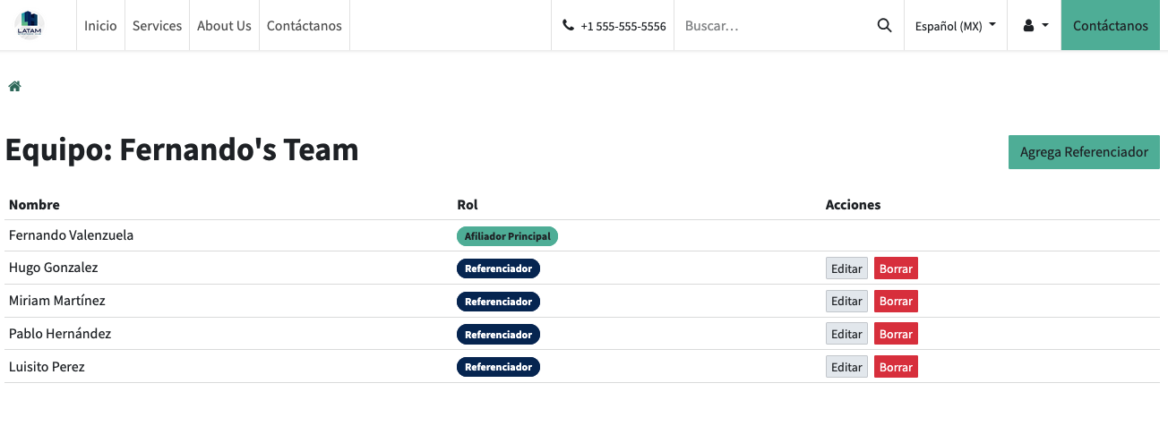This screenshot has width=1168, height=443.
Task: Go to the Services menu item
Action: point(157,26)
